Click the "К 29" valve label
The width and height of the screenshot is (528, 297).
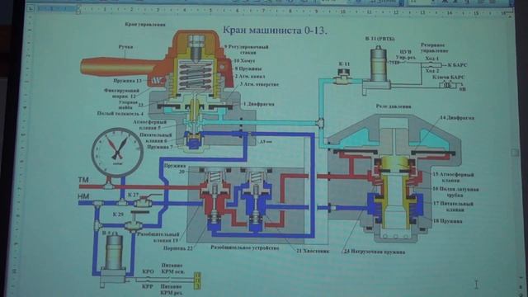(x=118, y=214)
